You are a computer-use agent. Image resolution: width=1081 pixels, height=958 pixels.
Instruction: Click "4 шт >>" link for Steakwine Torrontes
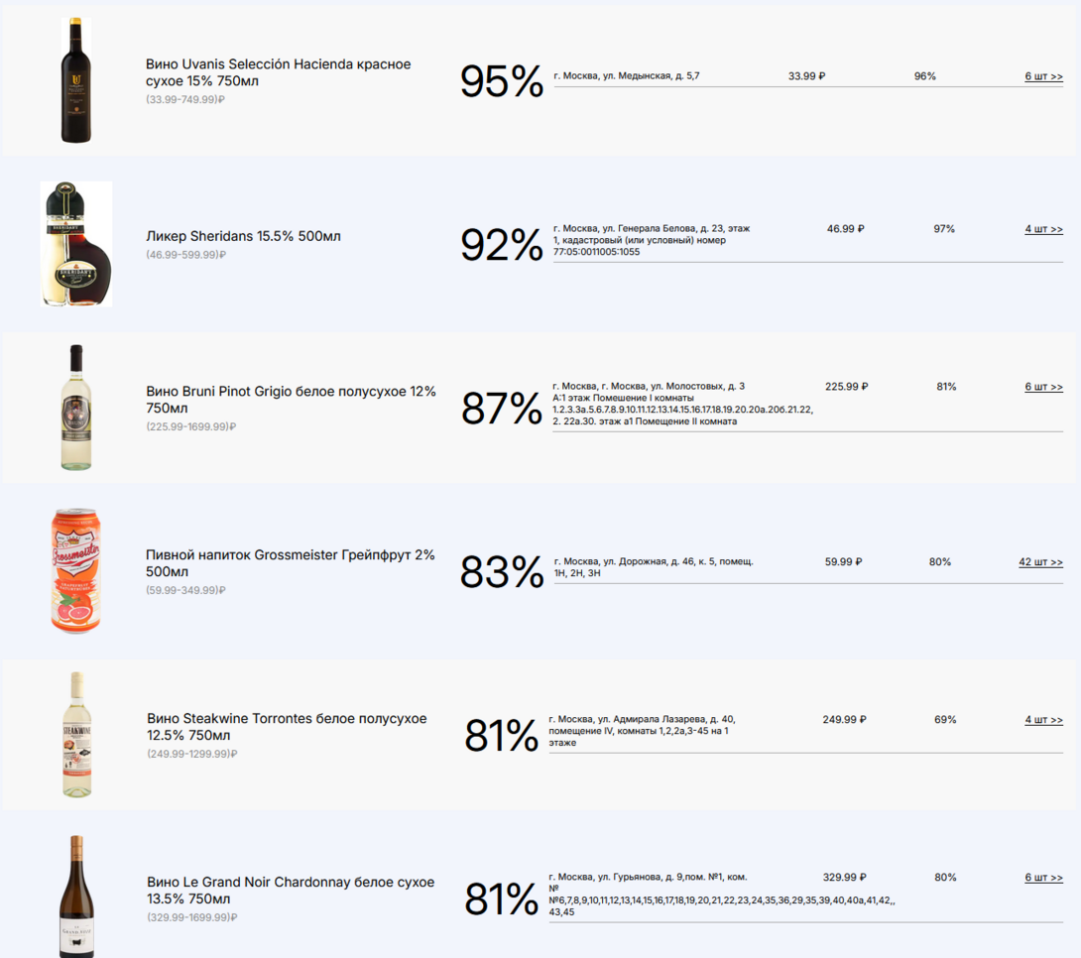point(1043,720)
